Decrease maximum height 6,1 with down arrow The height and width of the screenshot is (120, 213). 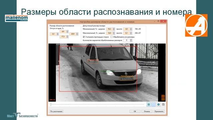click(131, 34)
